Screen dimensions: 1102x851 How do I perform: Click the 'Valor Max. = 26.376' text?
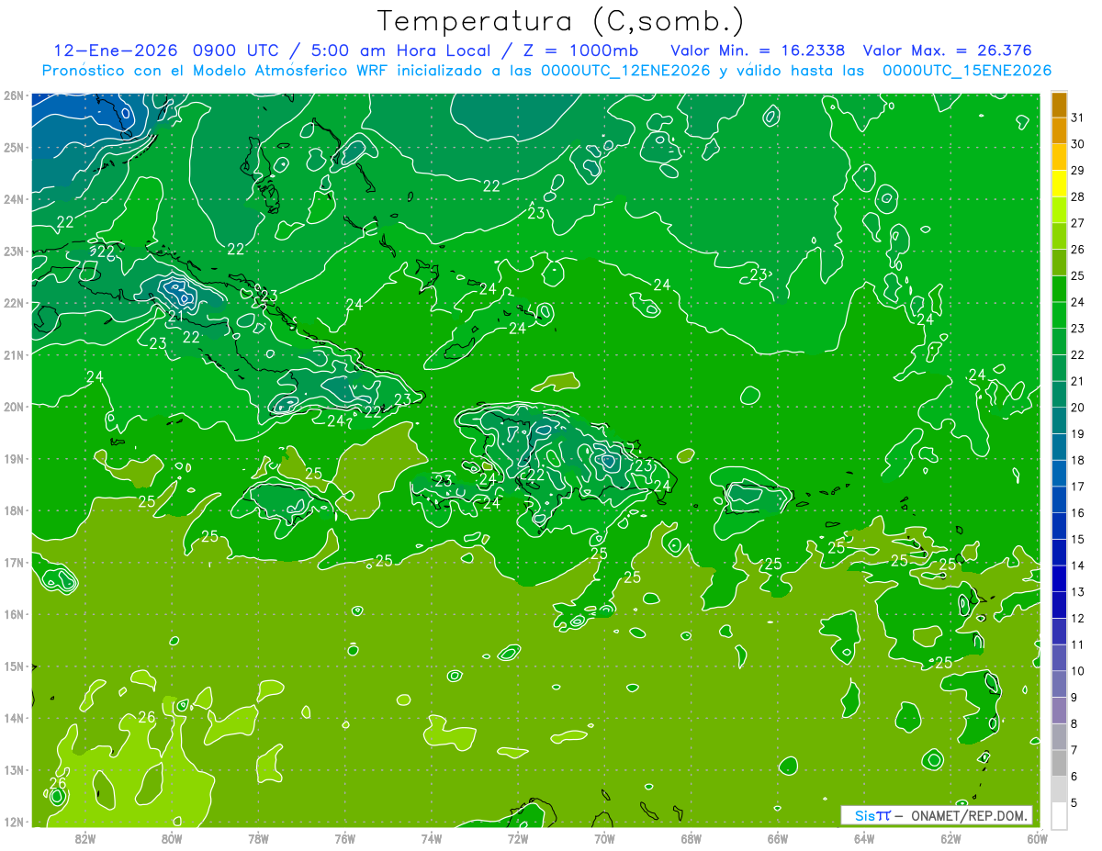948,50
